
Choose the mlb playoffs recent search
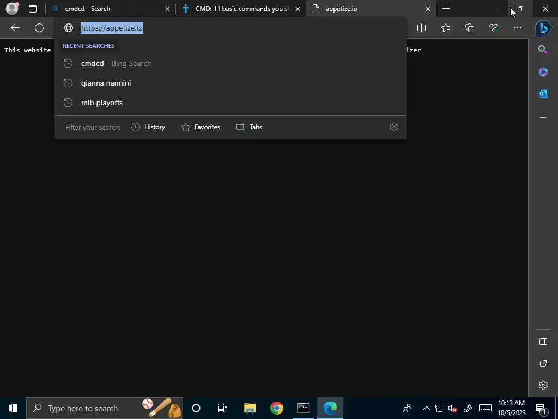[231, 103]
